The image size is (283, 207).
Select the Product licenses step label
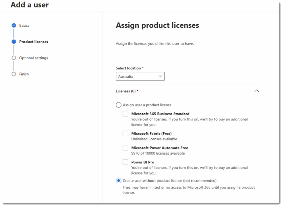click(34, 42)
